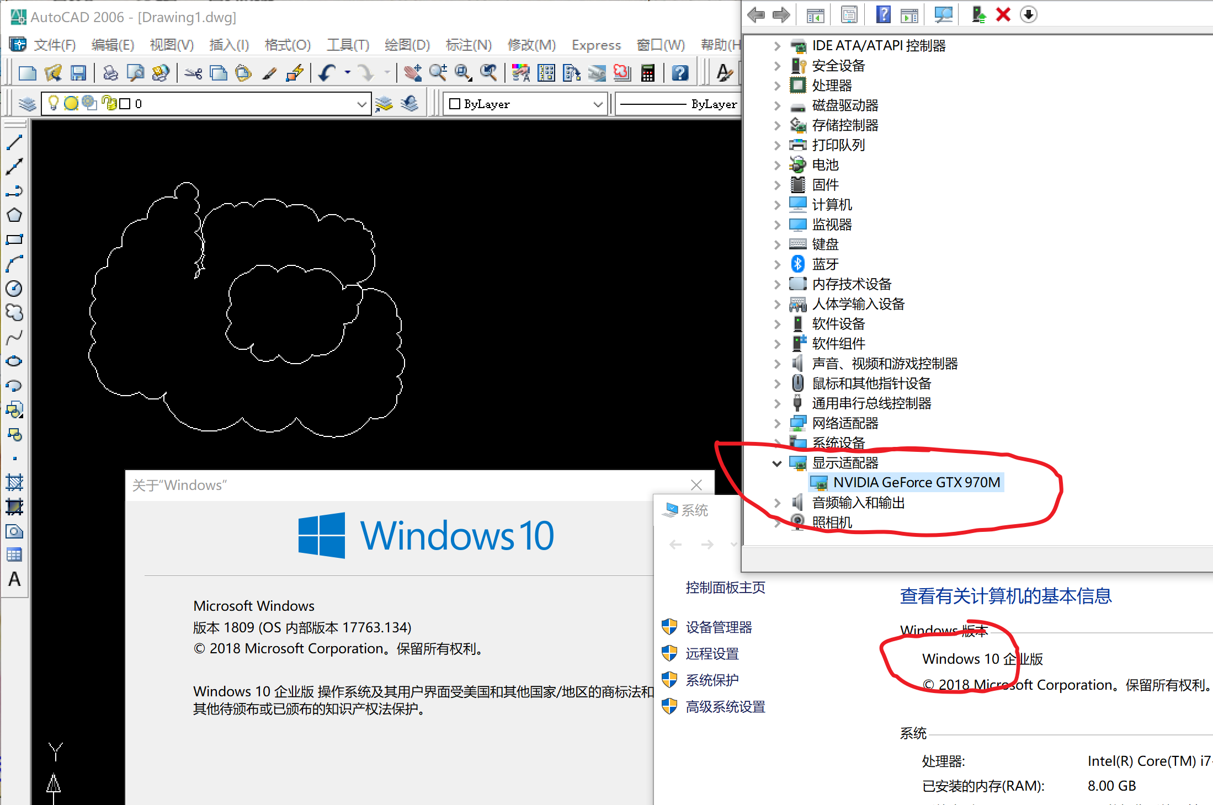Click the 键盘 device category
The image size is (1213, 805).
(x=825, y=244)
